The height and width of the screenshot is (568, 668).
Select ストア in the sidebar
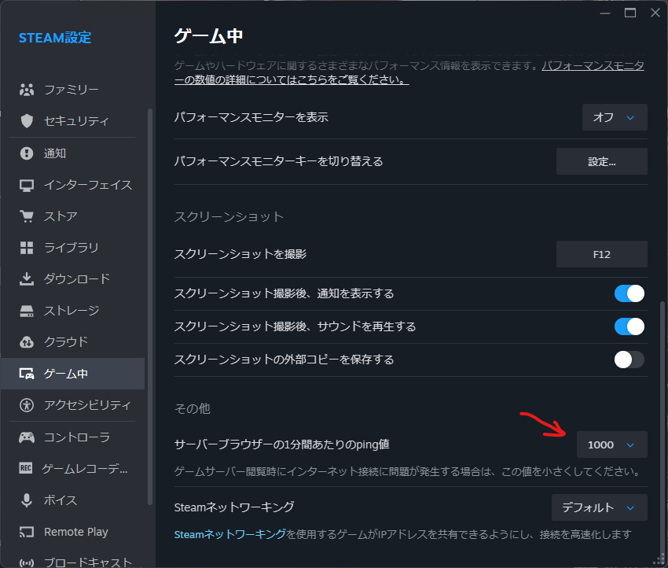pyautogui.click(x=72, y=216)
